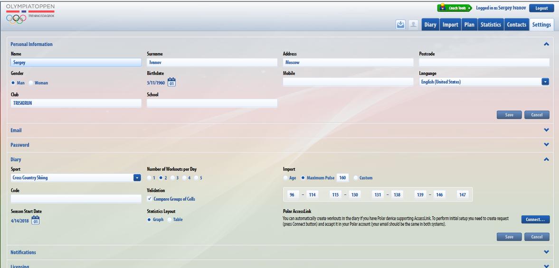Select the Age import option
Viewport: 559px width, 268px height.
coord(285,177)
